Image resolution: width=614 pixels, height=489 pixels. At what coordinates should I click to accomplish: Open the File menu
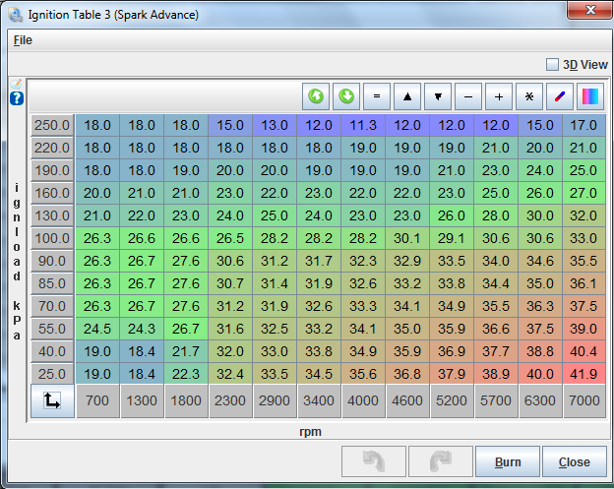click(23, 40)
